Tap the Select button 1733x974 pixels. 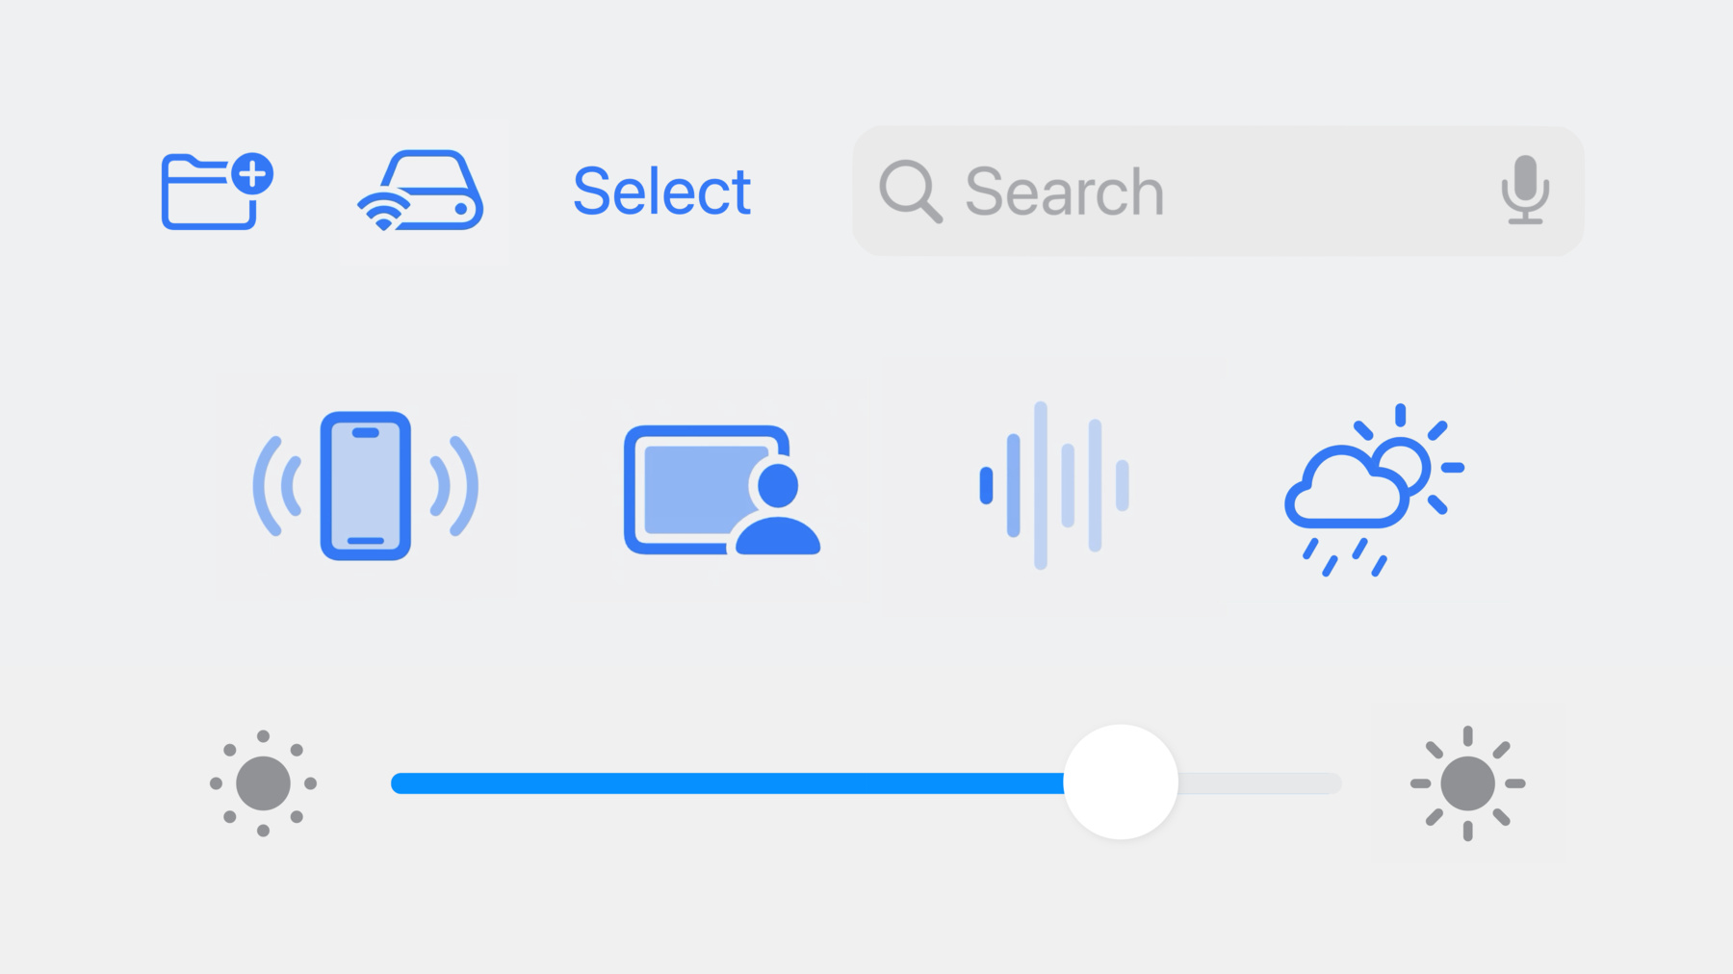(x=661, y=191)
